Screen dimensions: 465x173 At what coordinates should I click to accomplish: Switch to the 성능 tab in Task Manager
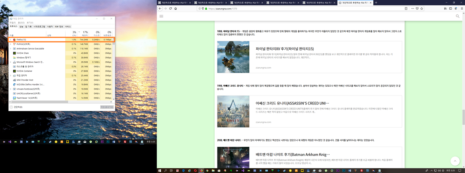pyautogui.click(x=21, y=27)
